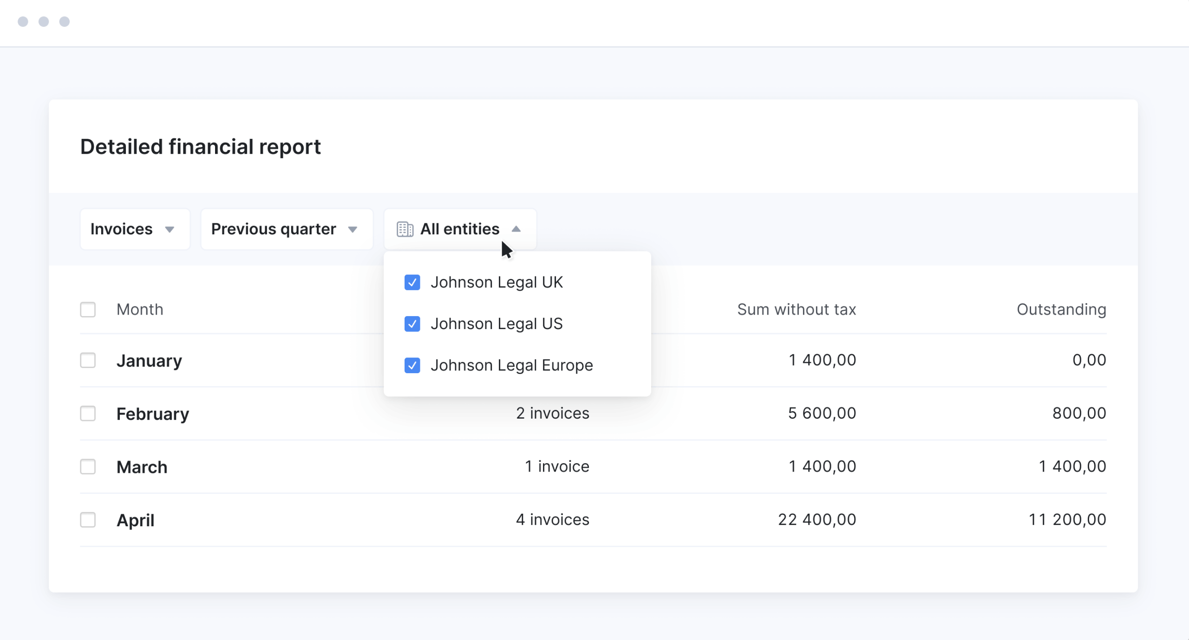Toggle the select-all Month header checkbox

coord(88,310)
